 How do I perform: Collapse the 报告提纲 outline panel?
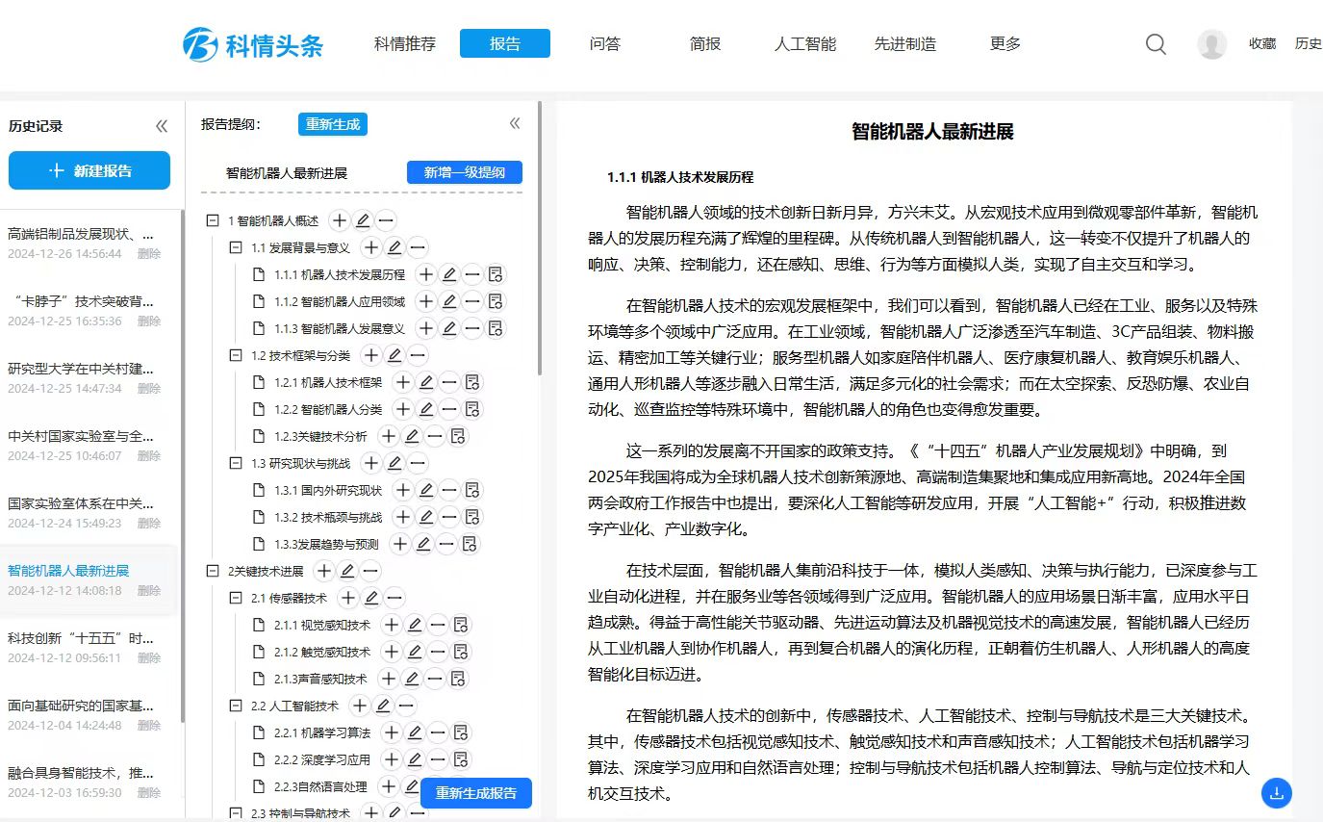click(x=515, y=123)
